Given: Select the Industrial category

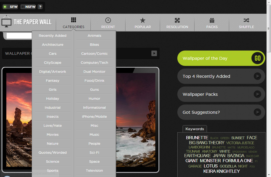Looking at the screenshot, I should [52, 107].
